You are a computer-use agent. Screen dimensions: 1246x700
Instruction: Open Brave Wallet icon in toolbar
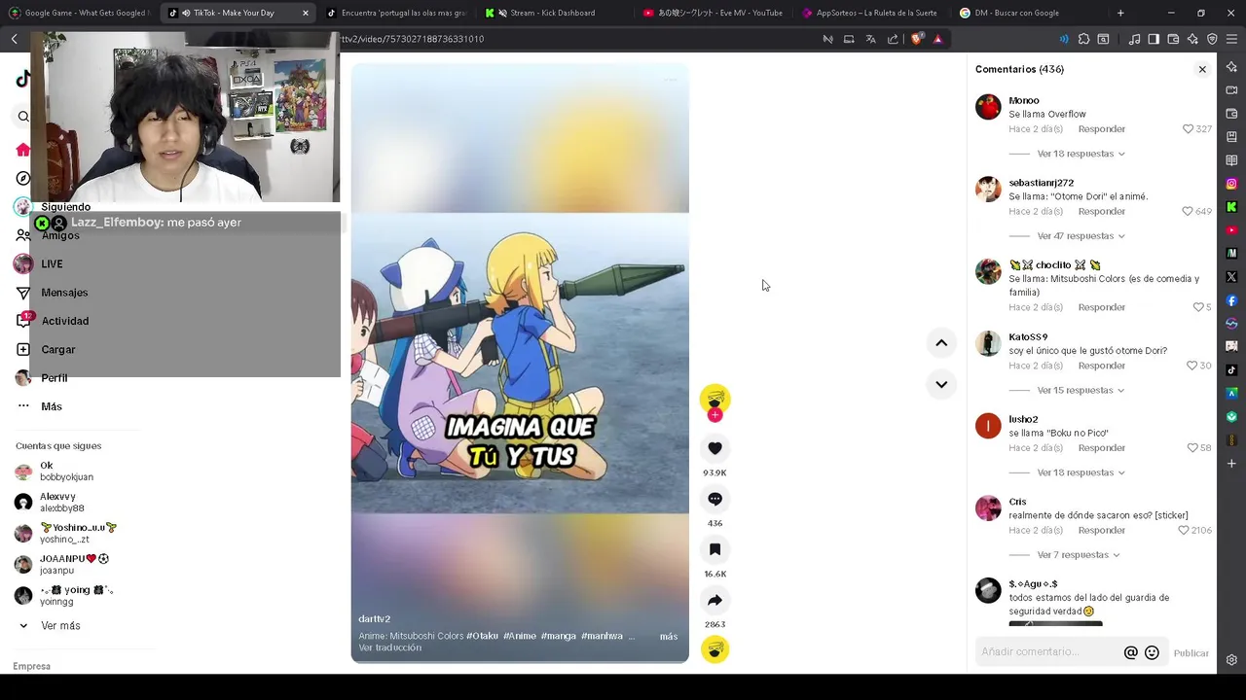point(1173,39)
